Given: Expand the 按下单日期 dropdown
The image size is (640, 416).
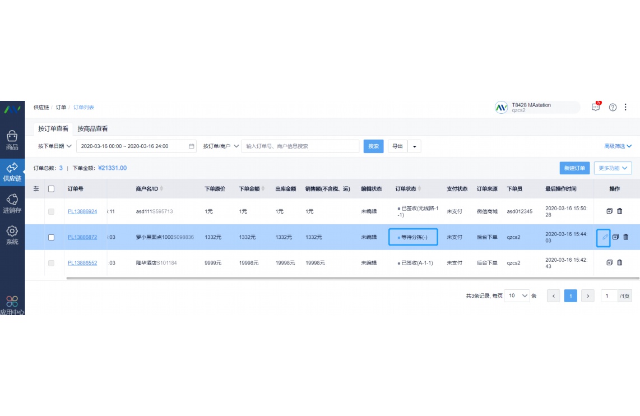Looking at the screenshot, I should coord(53,146).
